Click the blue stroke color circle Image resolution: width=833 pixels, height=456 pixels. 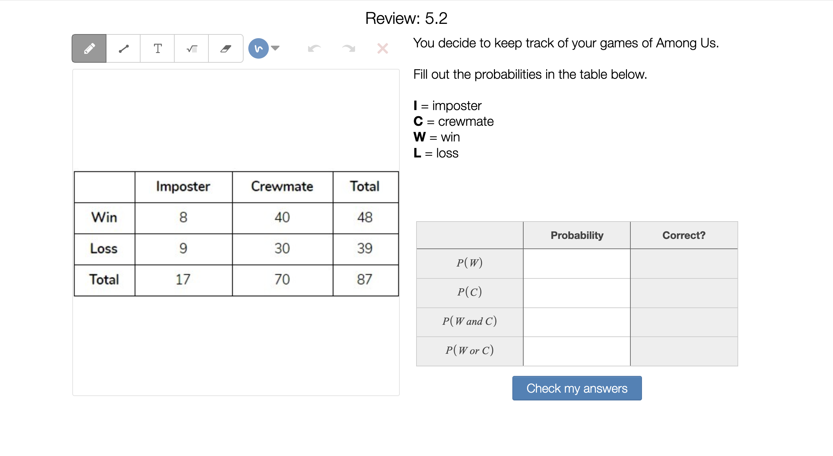click(x=258, y=48)
